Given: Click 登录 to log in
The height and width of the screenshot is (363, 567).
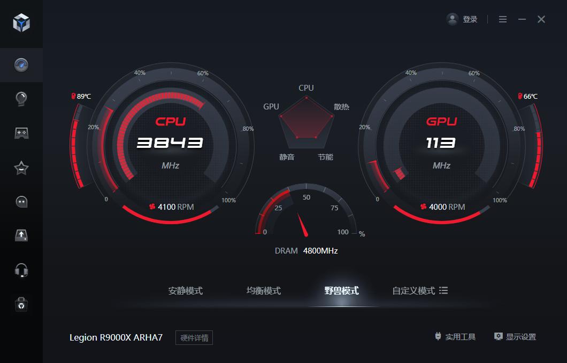Looking at the screenshot, I should (470, 20).
